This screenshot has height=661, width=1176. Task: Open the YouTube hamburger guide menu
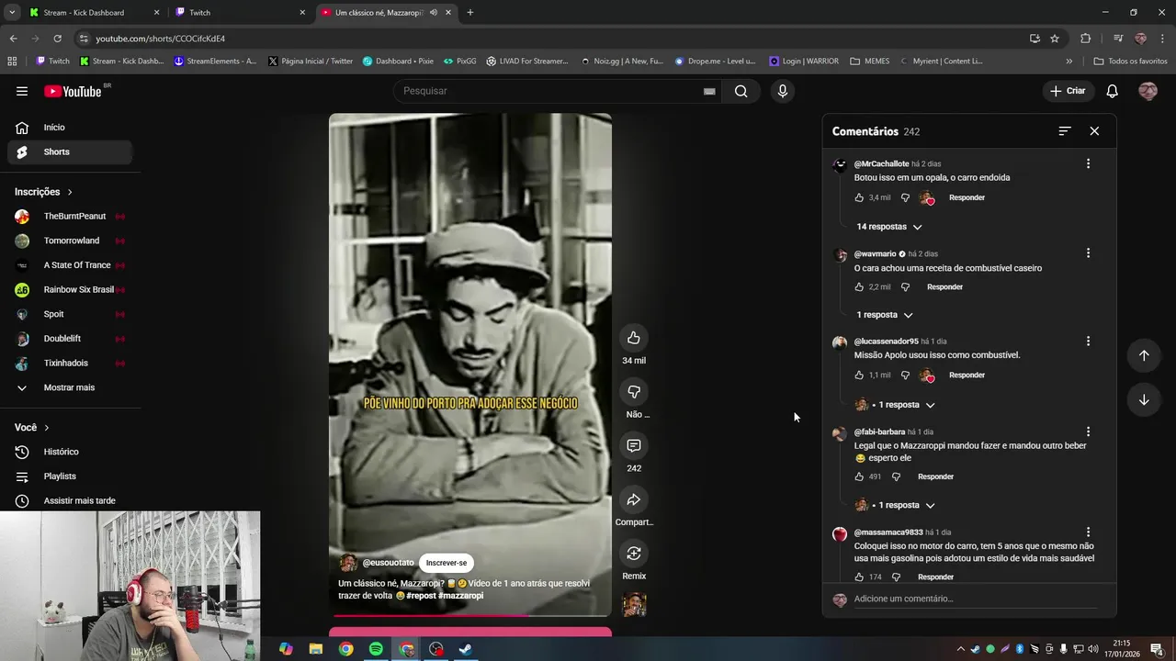point(22,91)
